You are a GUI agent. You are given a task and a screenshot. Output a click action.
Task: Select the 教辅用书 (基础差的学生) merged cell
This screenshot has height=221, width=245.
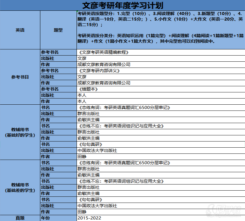click(x=20, y=187)
